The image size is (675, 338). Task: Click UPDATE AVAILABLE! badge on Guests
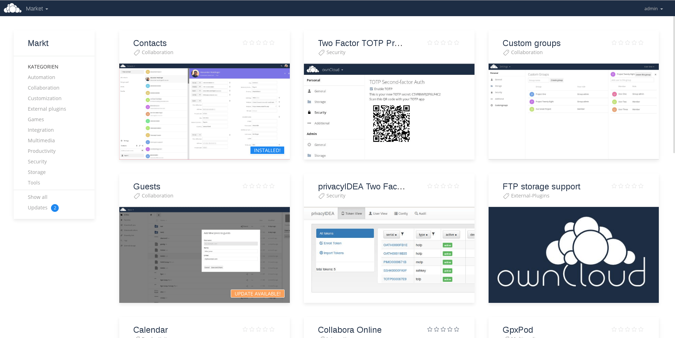257,294
